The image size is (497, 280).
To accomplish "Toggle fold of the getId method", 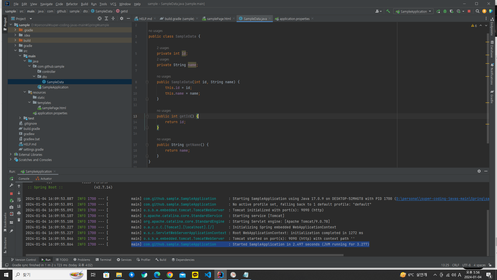I will [x=147, y=116].
